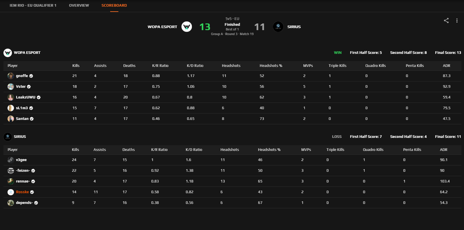Screen dimensions: 464x230
Task: Open gnoffe's player profile
Action: point(22,76)
